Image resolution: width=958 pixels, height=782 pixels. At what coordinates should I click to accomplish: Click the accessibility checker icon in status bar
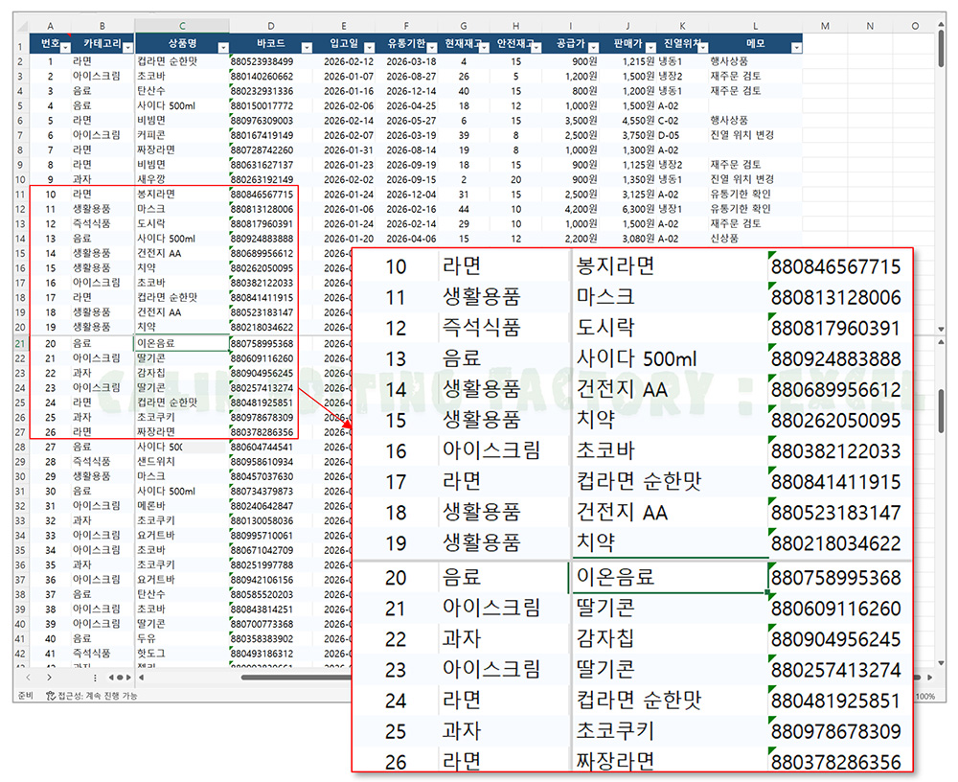click(51, 696)
